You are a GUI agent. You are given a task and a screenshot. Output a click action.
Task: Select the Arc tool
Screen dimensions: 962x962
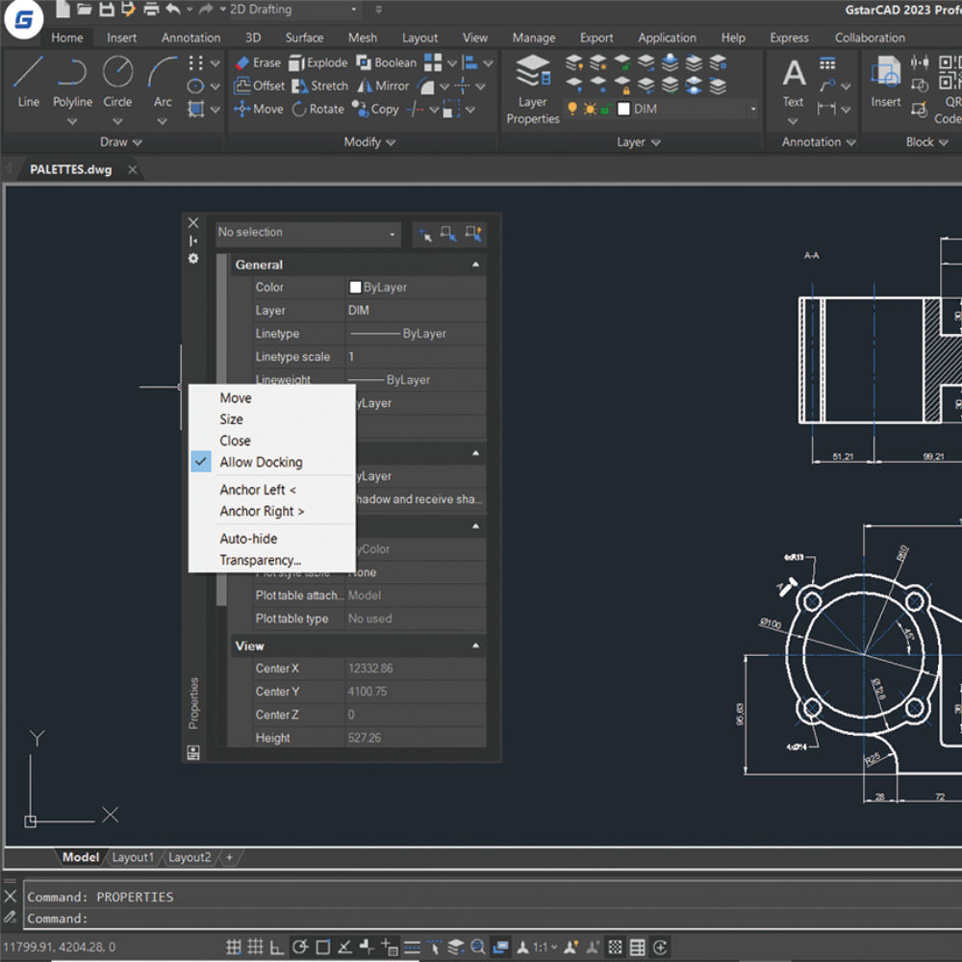click(x=162, y=82)
